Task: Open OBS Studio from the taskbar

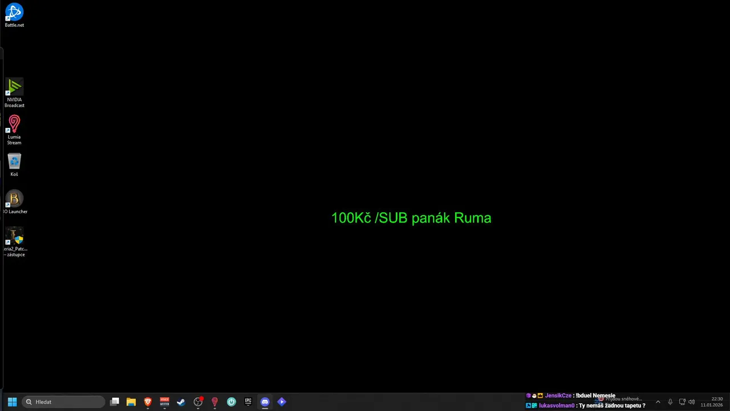Action: [x=198, y=402]
